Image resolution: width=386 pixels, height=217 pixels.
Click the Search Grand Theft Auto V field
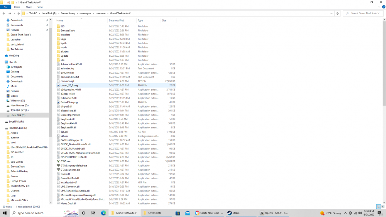(x=363, y=13)
